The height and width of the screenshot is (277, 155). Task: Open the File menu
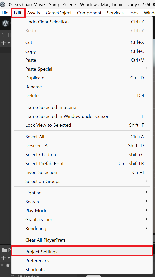[x=5, y=13]
